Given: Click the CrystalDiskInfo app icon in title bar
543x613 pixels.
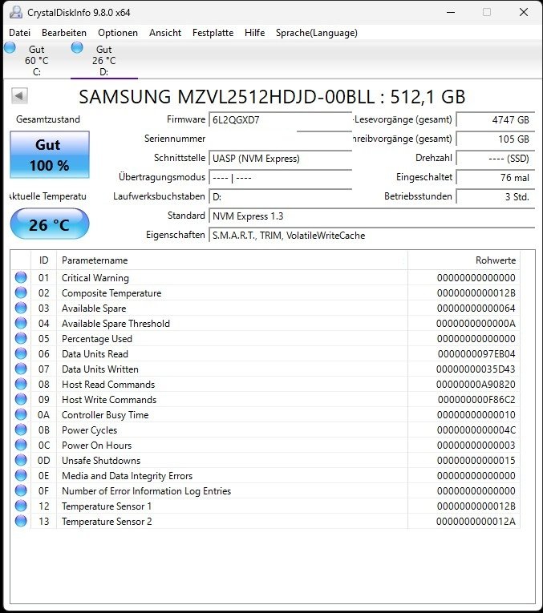Looking at the screenshot, I should (16, 13).
